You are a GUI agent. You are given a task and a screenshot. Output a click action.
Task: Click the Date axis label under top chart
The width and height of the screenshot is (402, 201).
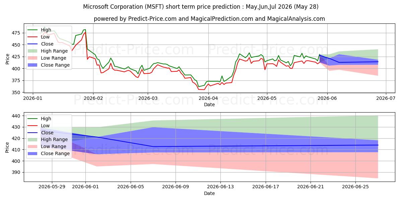click(x=209, y=105)
